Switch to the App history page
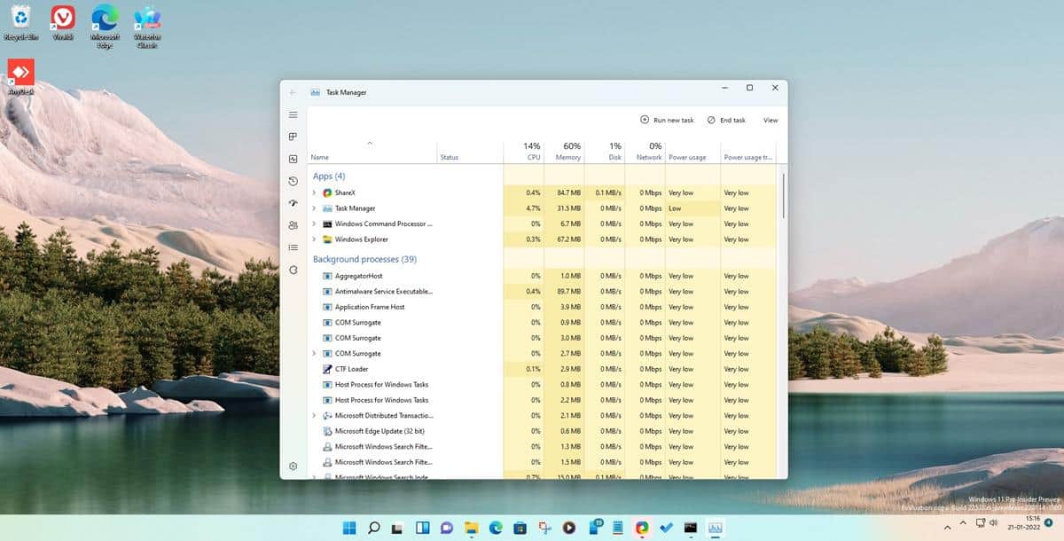Image resolution: width=1064 pixels, height=541 pixels. 293,181
